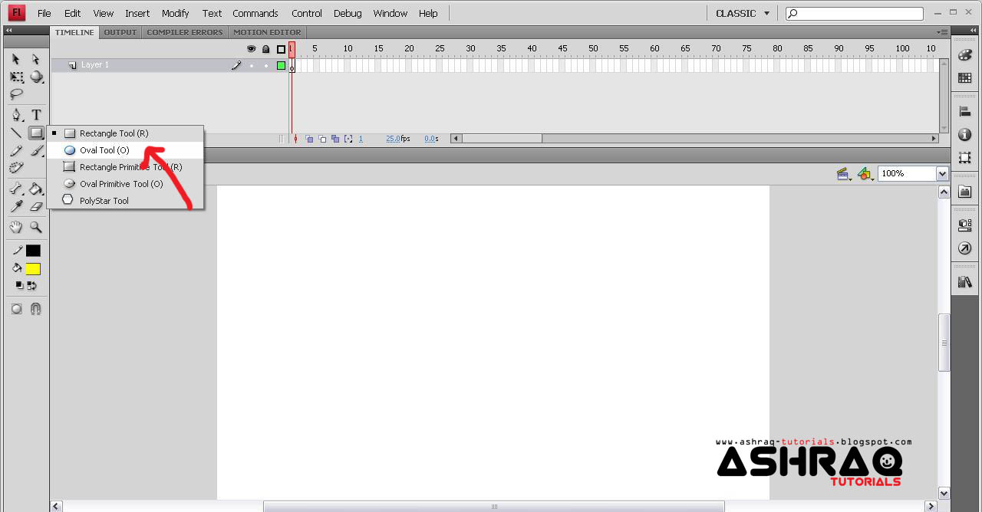The width and height of the screenshot is (982, 512).
Task: Open the CLASSIC workspace dropdown
Action: tap(742, 13)
